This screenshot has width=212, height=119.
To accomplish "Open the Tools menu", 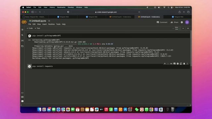I will (58, 24).
